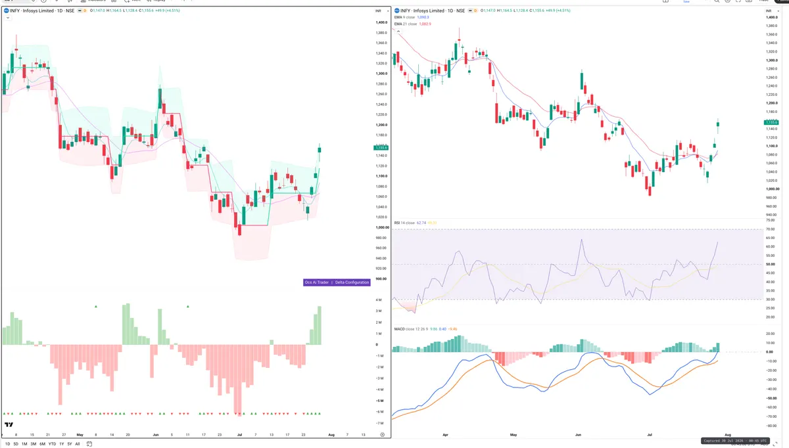Collapse the indicator legend below EMA 21
Image resolution: width=789 pixels, height=448 pixels.
coord(397,30)
